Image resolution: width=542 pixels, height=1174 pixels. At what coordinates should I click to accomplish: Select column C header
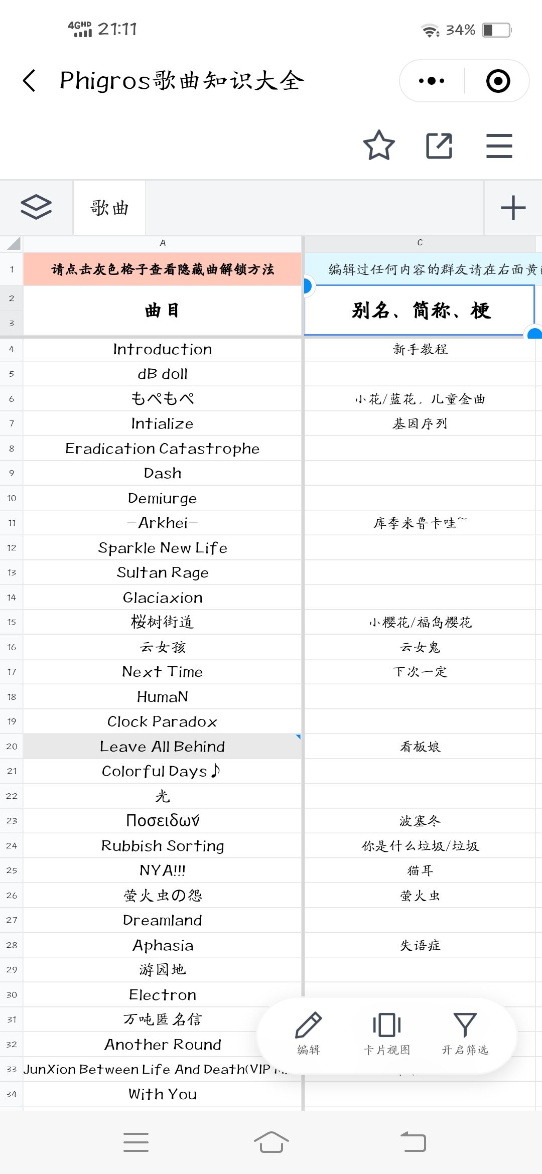coord(420,243)
